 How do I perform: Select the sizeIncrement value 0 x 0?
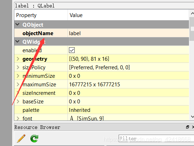[74, 93]
